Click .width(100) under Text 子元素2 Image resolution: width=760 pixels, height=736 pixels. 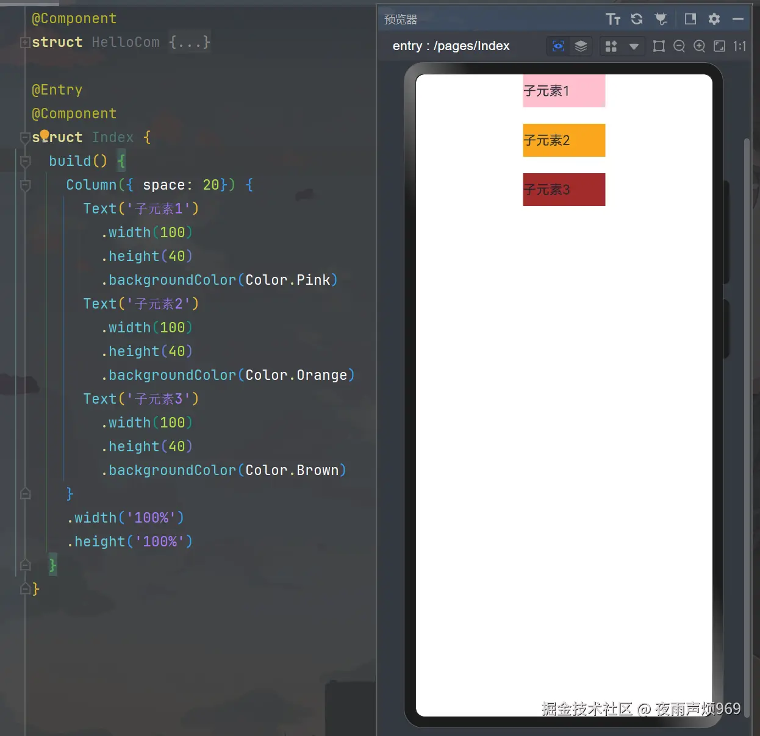[146, 327]
